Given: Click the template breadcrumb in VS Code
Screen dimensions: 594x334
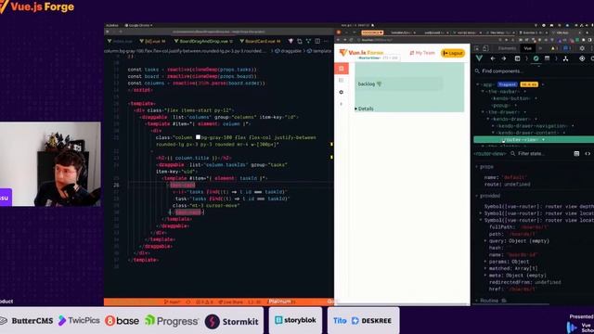Looking at the screenshot, I should (x=319, y=51).
